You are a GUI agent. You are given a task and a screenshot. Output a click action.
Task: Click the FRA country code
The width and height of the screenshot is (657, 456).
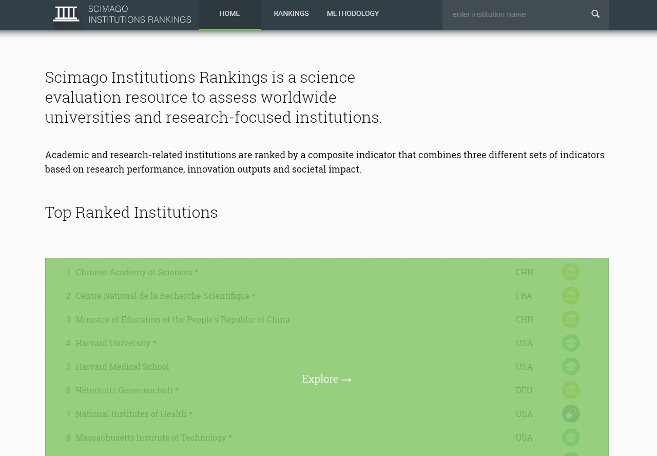click(x=524, y=296)
